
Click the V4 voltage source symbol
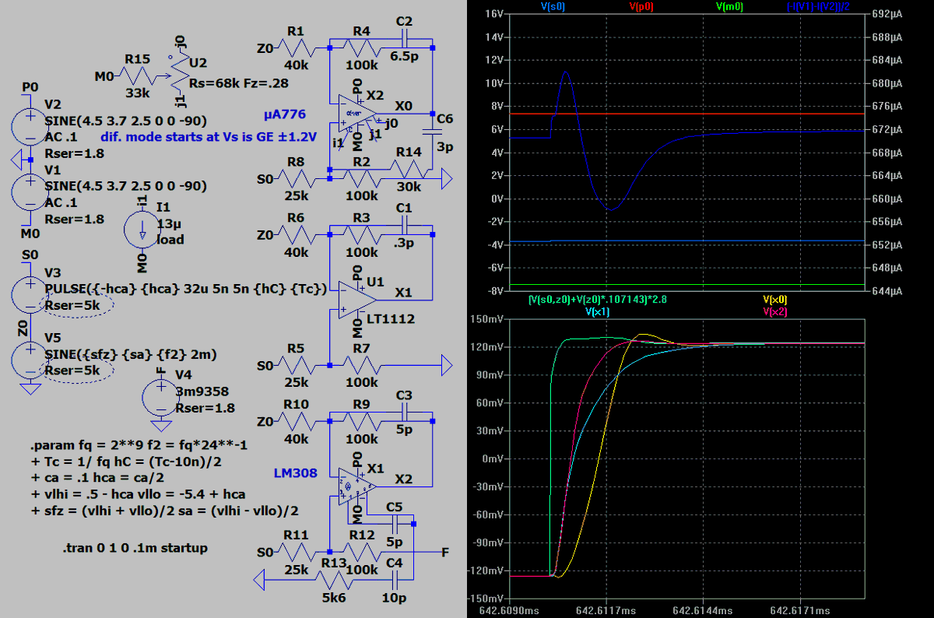coord(160,398)
